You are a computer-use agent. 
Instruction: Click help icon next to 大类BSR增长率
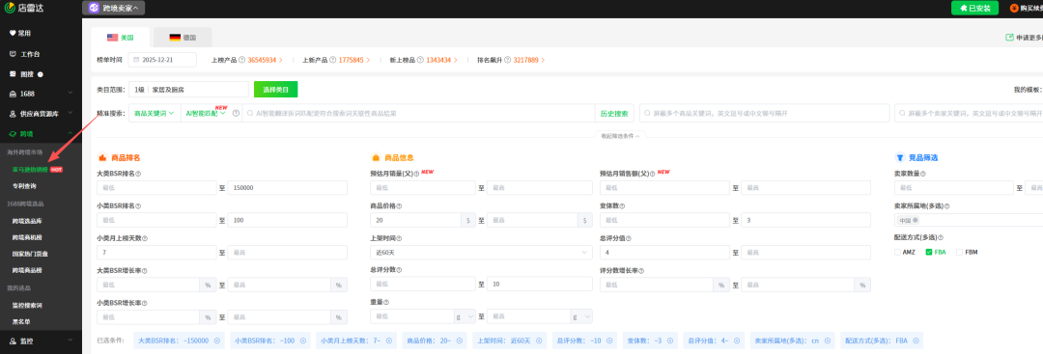[145, 270]
